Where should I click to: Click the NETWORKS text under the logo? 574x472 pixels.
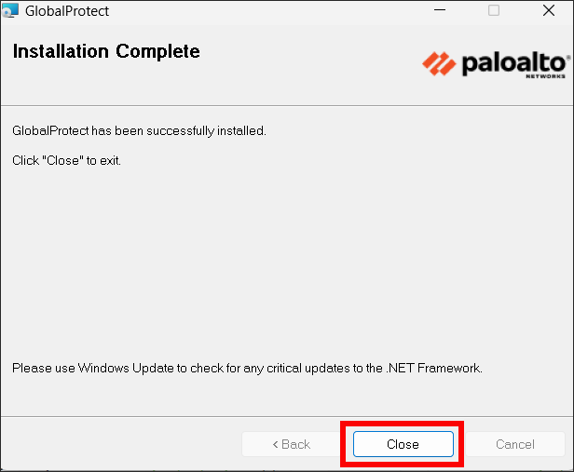(546, 76)
